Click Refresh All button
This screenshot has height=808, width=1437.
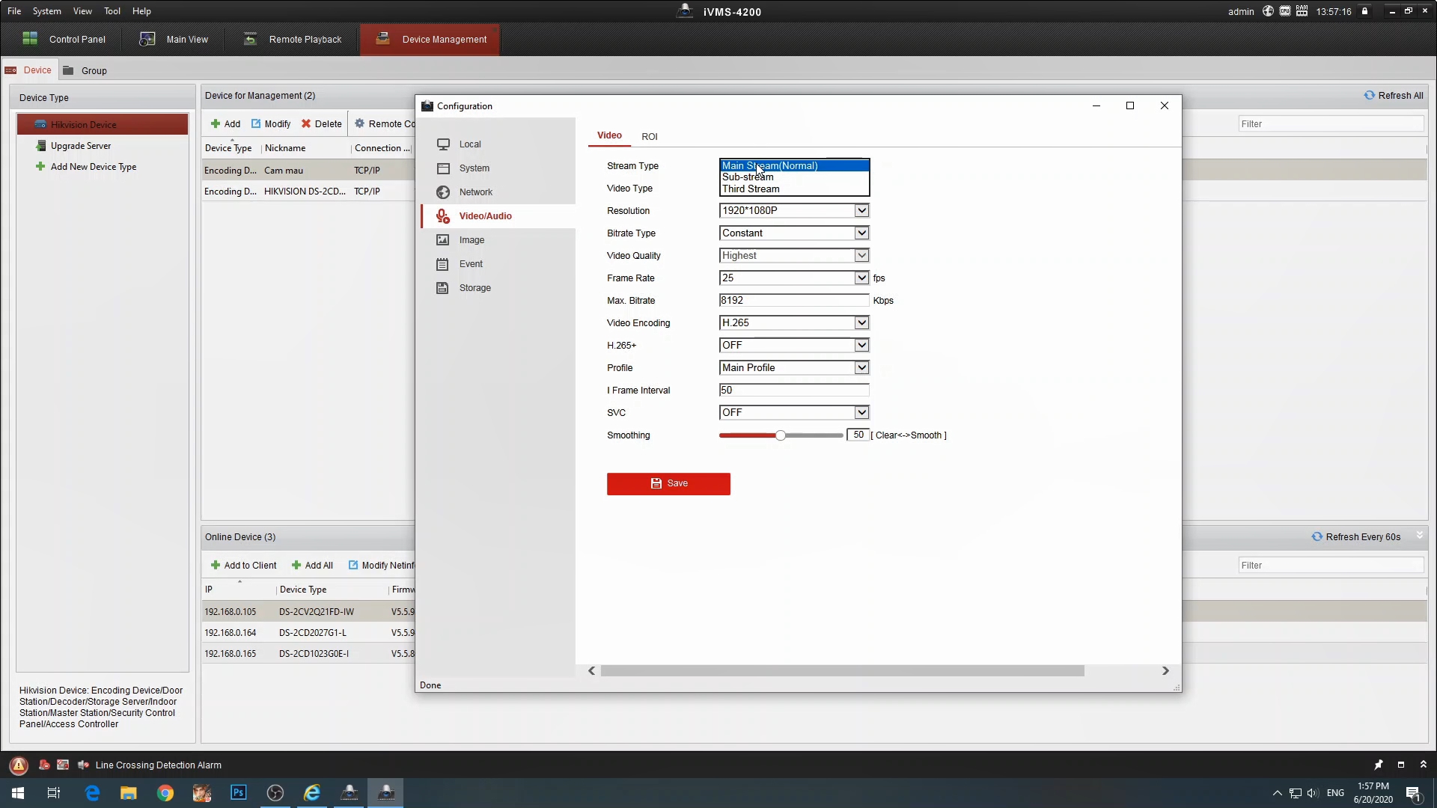click(1394, 96)
